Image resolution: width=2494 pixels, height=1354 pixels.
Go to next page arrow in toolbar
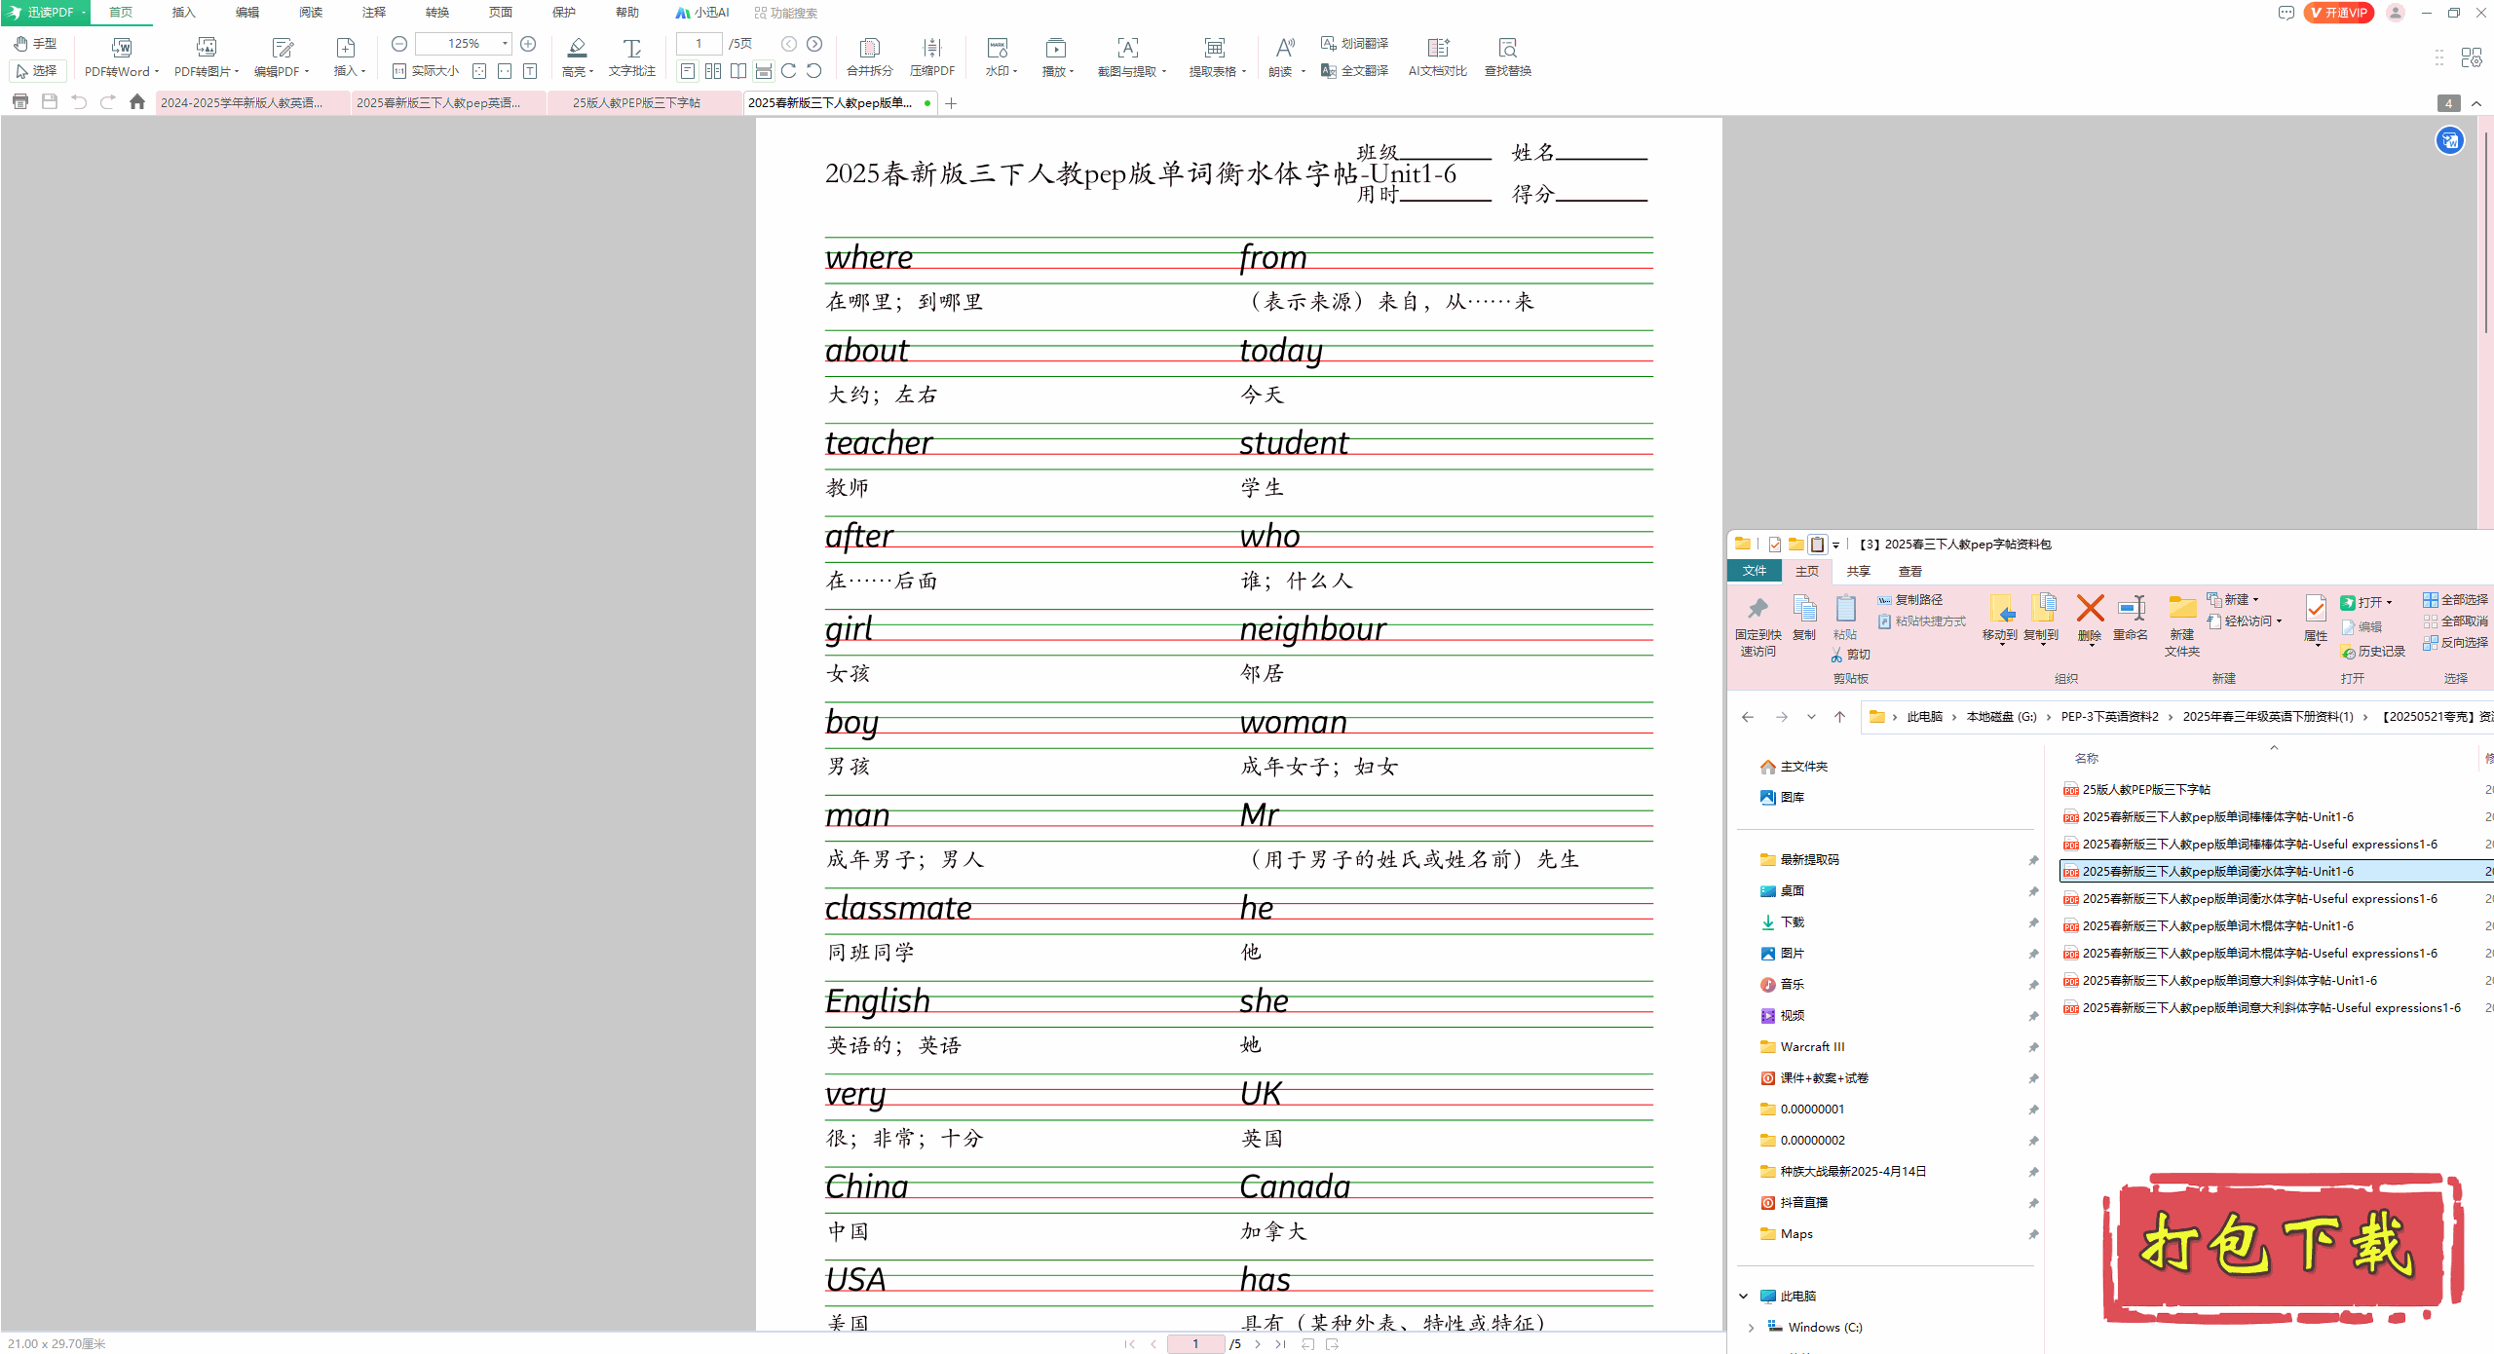point(814,44)
